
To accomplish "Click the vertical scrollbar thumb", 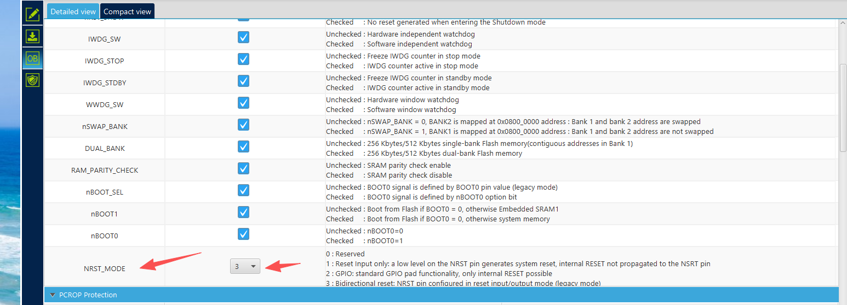I will (x=843, y=108).
